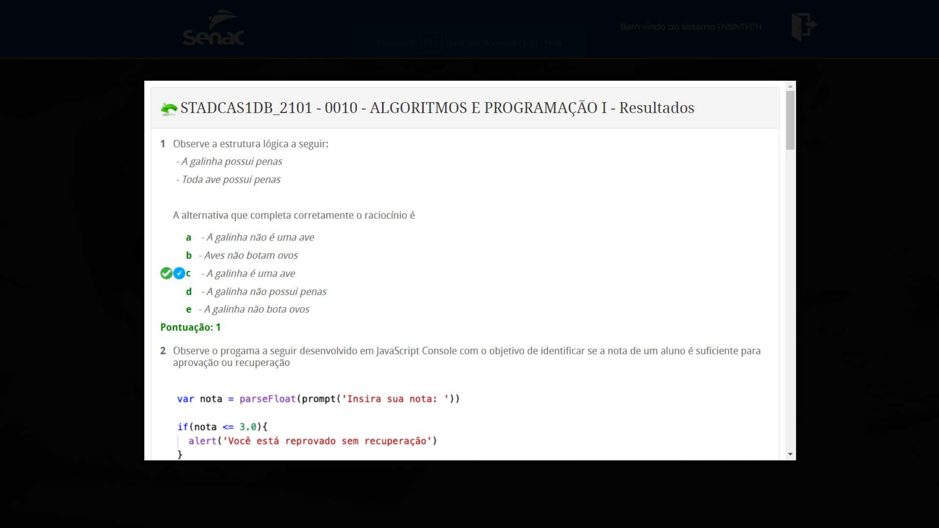939x528 pixels.
Task: Click the F11 key hint box
Action: [430, 43]
